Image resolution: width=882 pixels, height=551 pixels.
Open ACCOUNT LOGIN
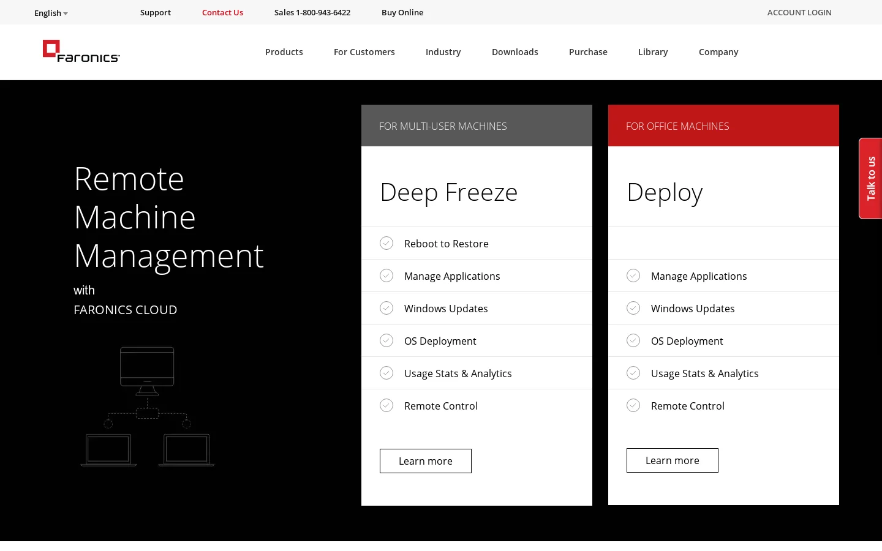coord(799,12)
